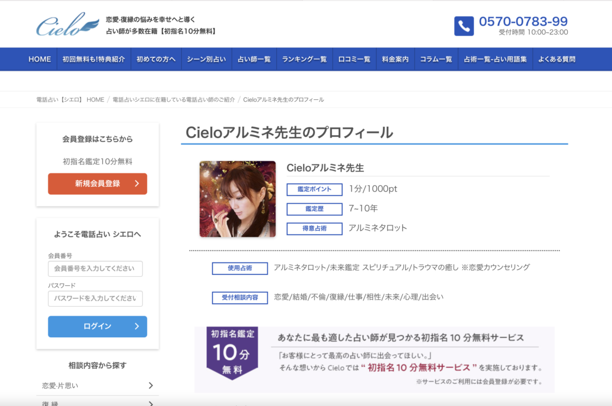Click breadcrumb Cieloアルミネ先生のプロフィール
This screenshot has width=612, height=406.
(283, 99)
